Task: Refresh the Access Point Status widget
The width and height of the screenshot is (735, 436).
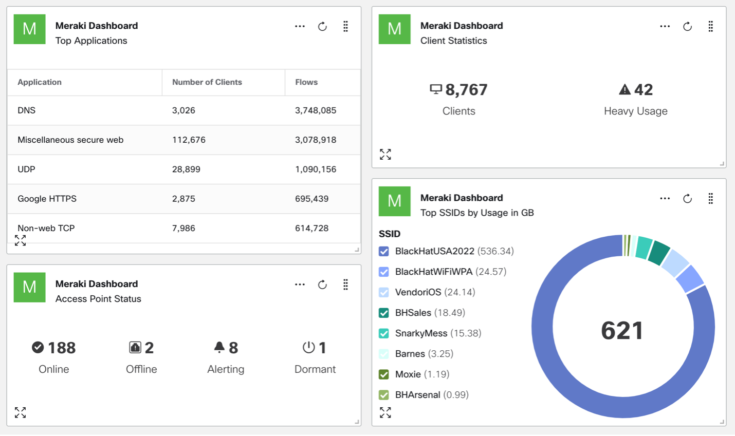Action: 322,285
